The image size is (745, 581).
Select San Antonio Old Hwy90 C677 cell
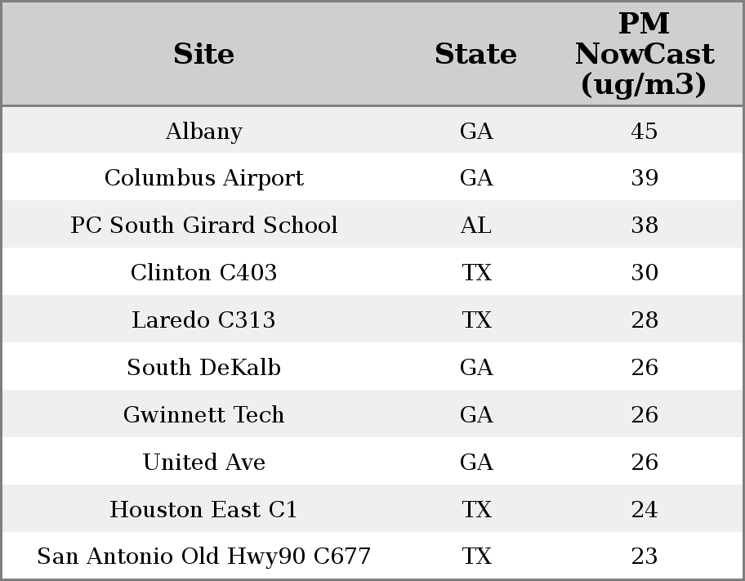point(203,556)
